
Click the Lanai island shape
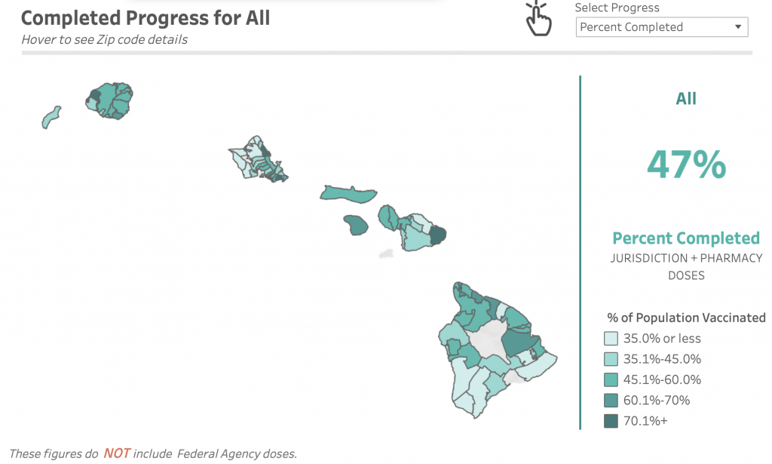356,225
